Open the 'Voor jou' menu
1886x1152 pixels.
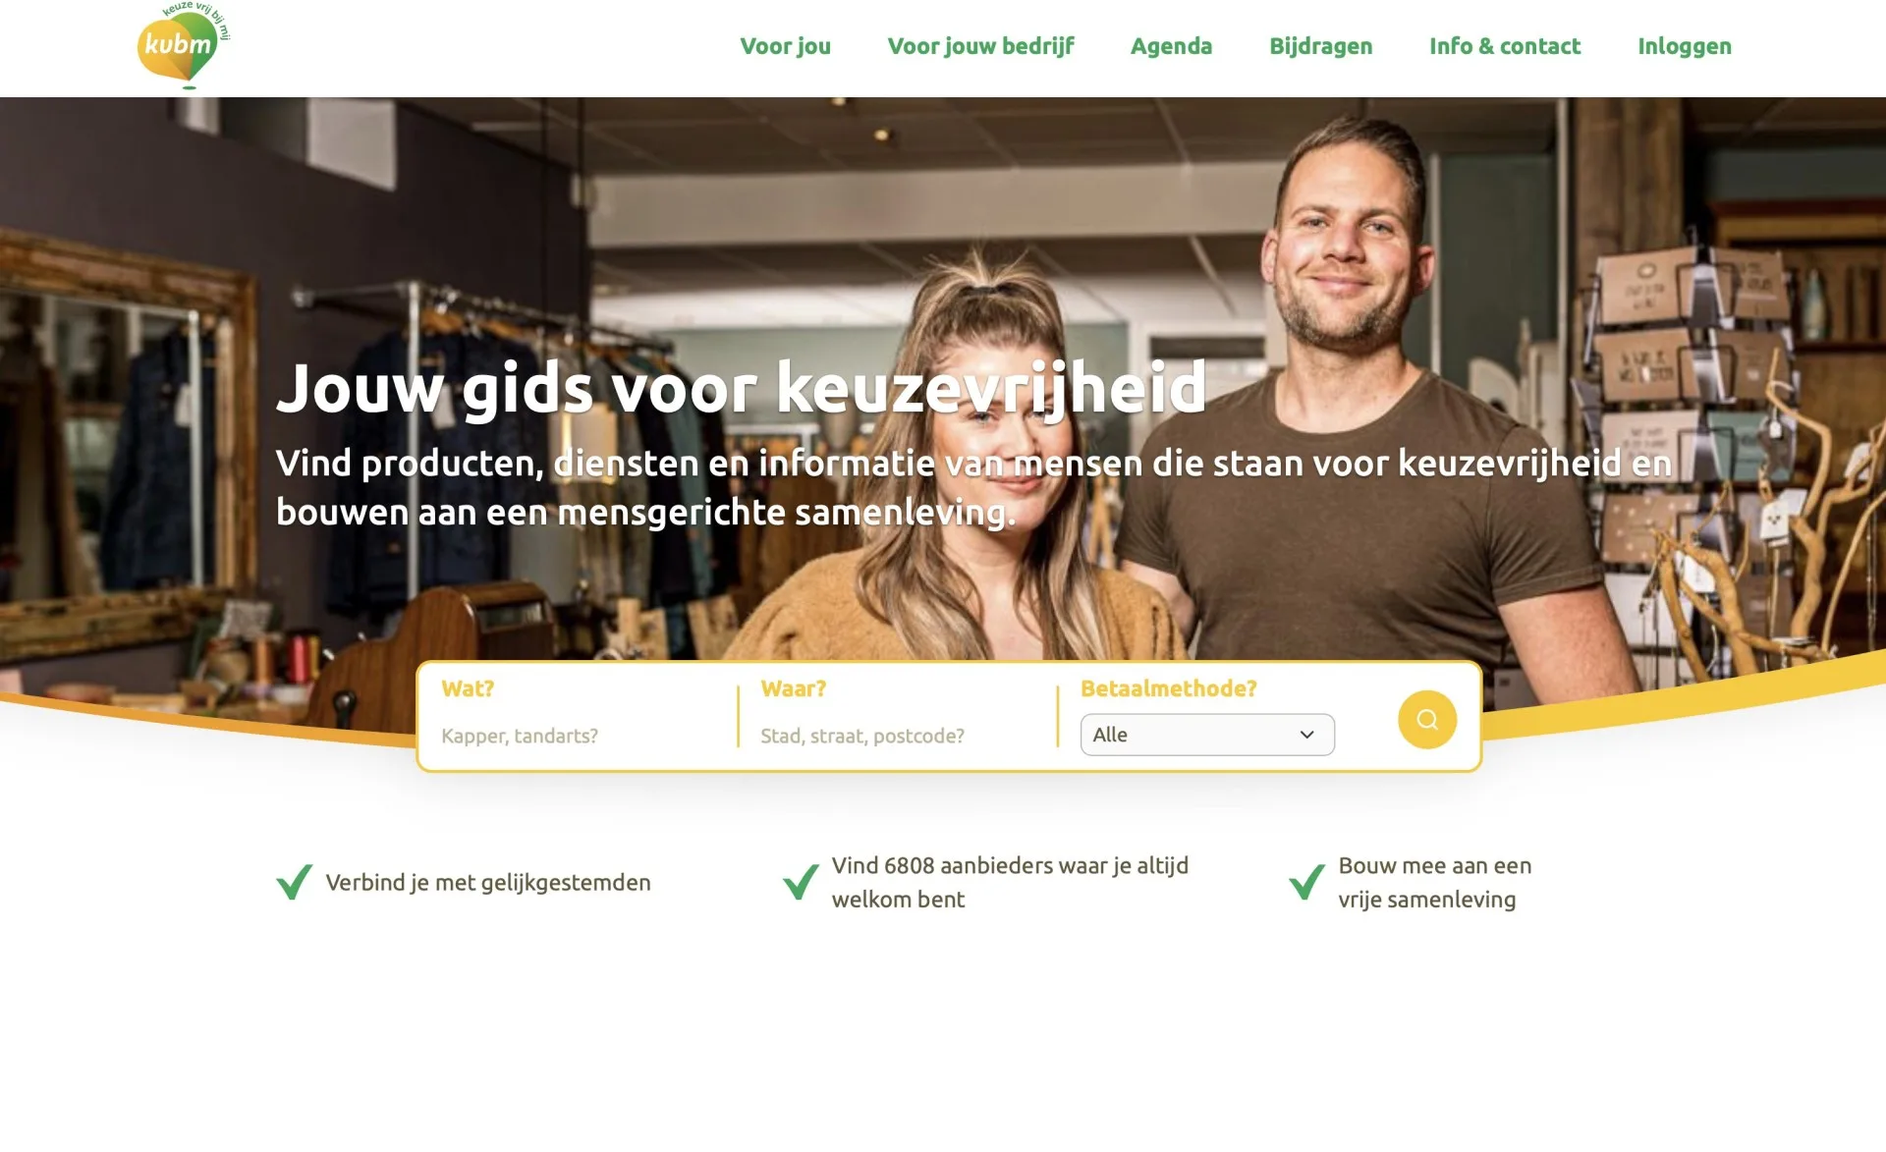click(785, 46)
